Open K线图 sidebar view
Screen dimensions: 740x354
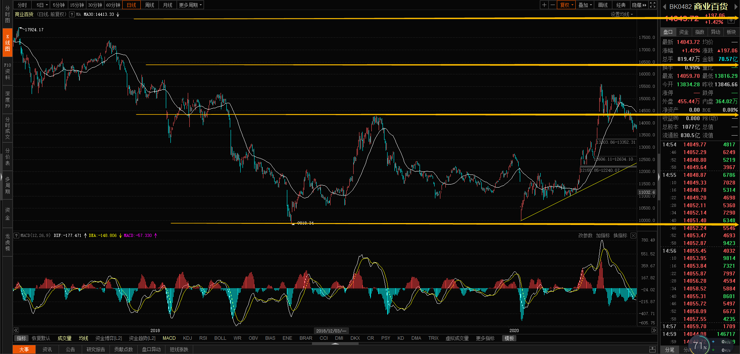[7, 43]
